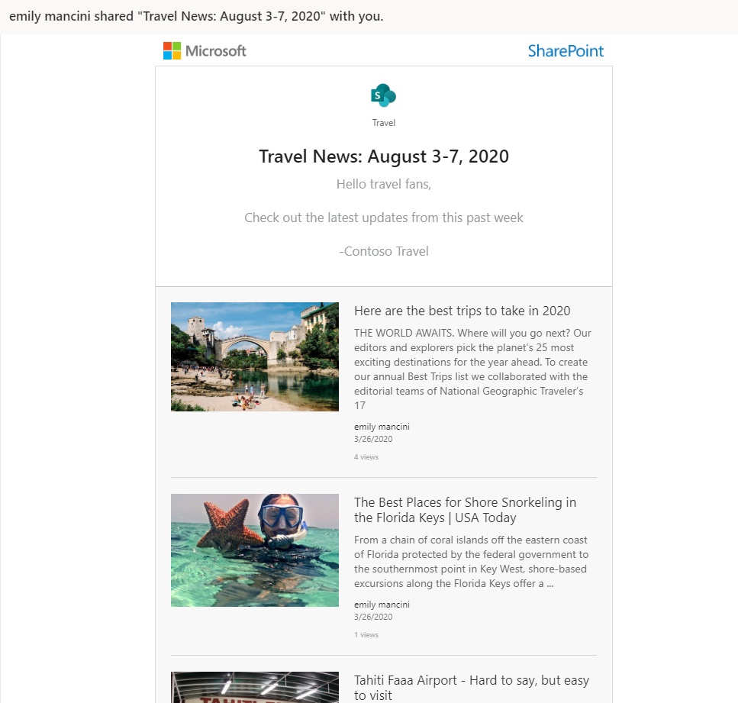Click the Microsoft four-square logo
738x703 pixels.
[172, 51]
